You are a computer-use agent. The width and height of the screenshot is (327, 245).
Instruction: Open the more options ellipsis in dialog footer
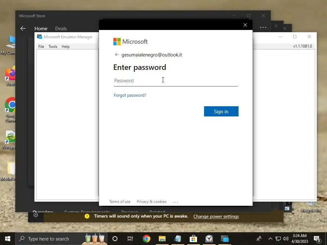[175, 202]
